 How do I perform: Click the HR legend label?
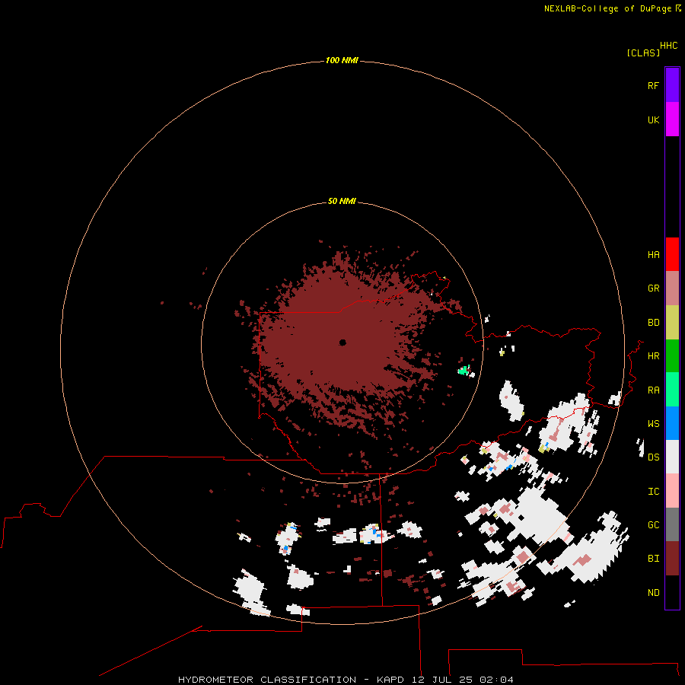[653, 356]
